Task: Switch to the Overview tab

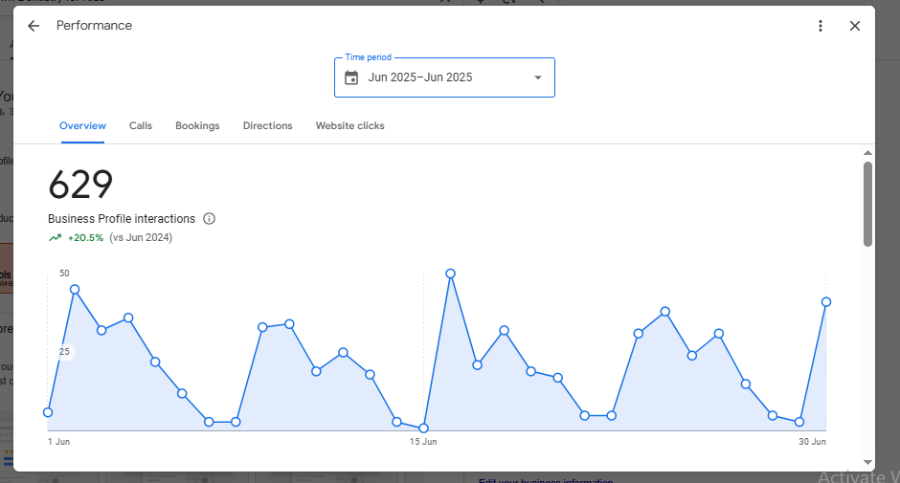Action: click(82, 126)
